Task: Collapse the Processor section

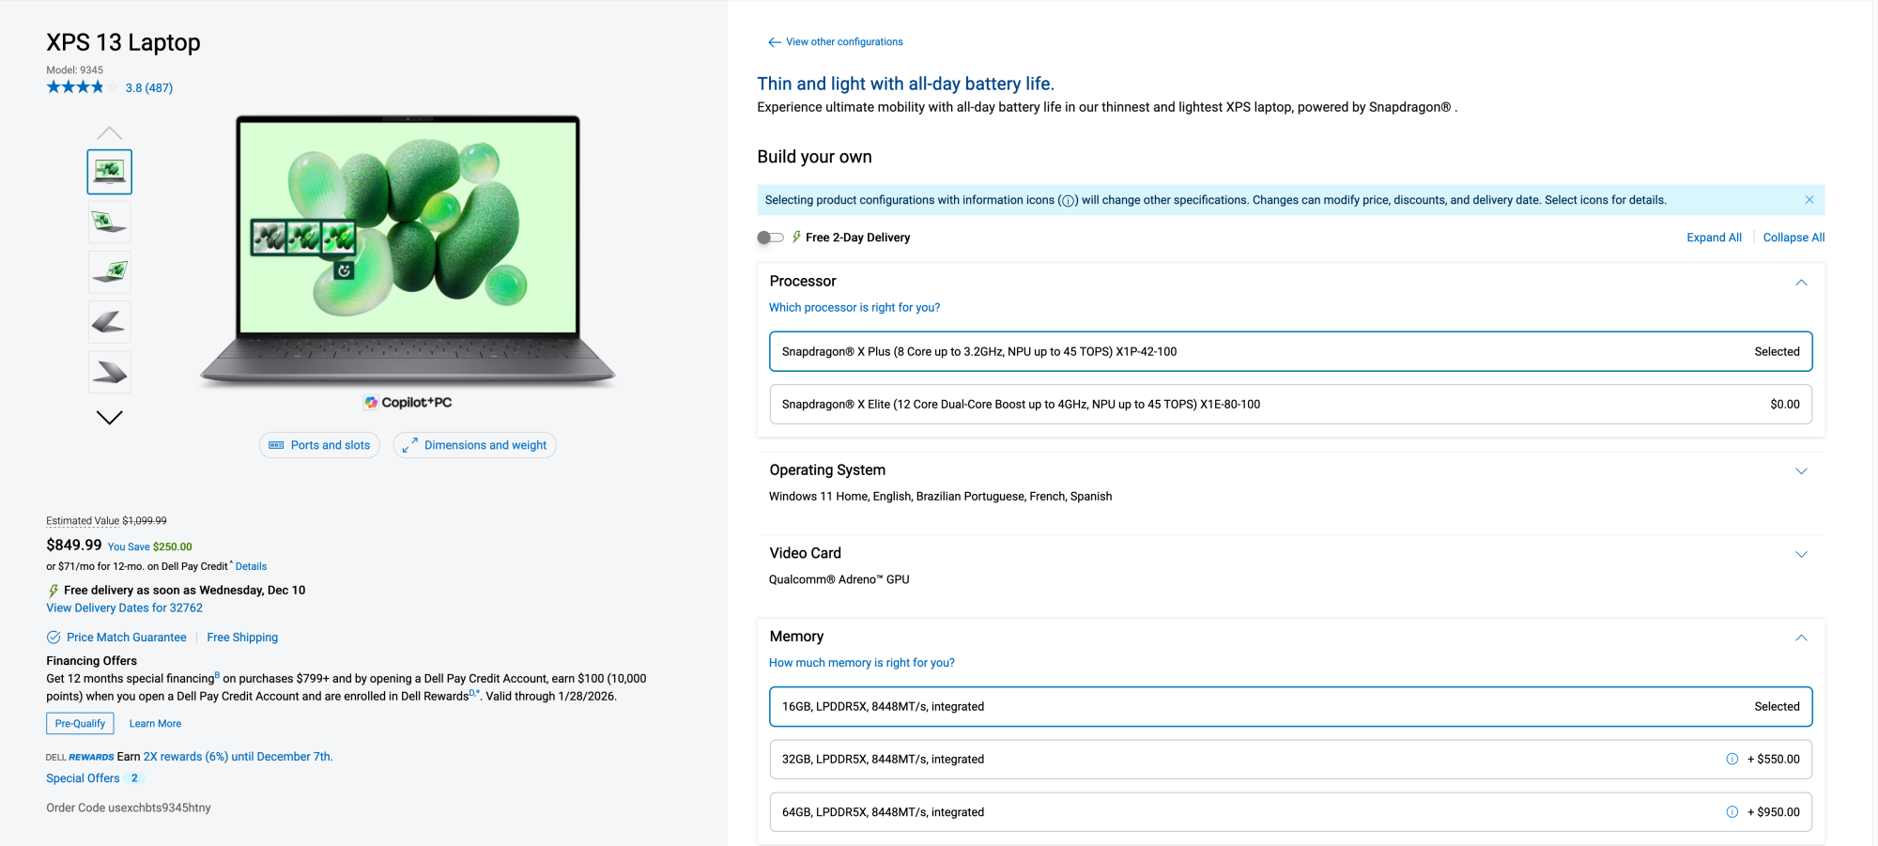Action: (1801, 283)
